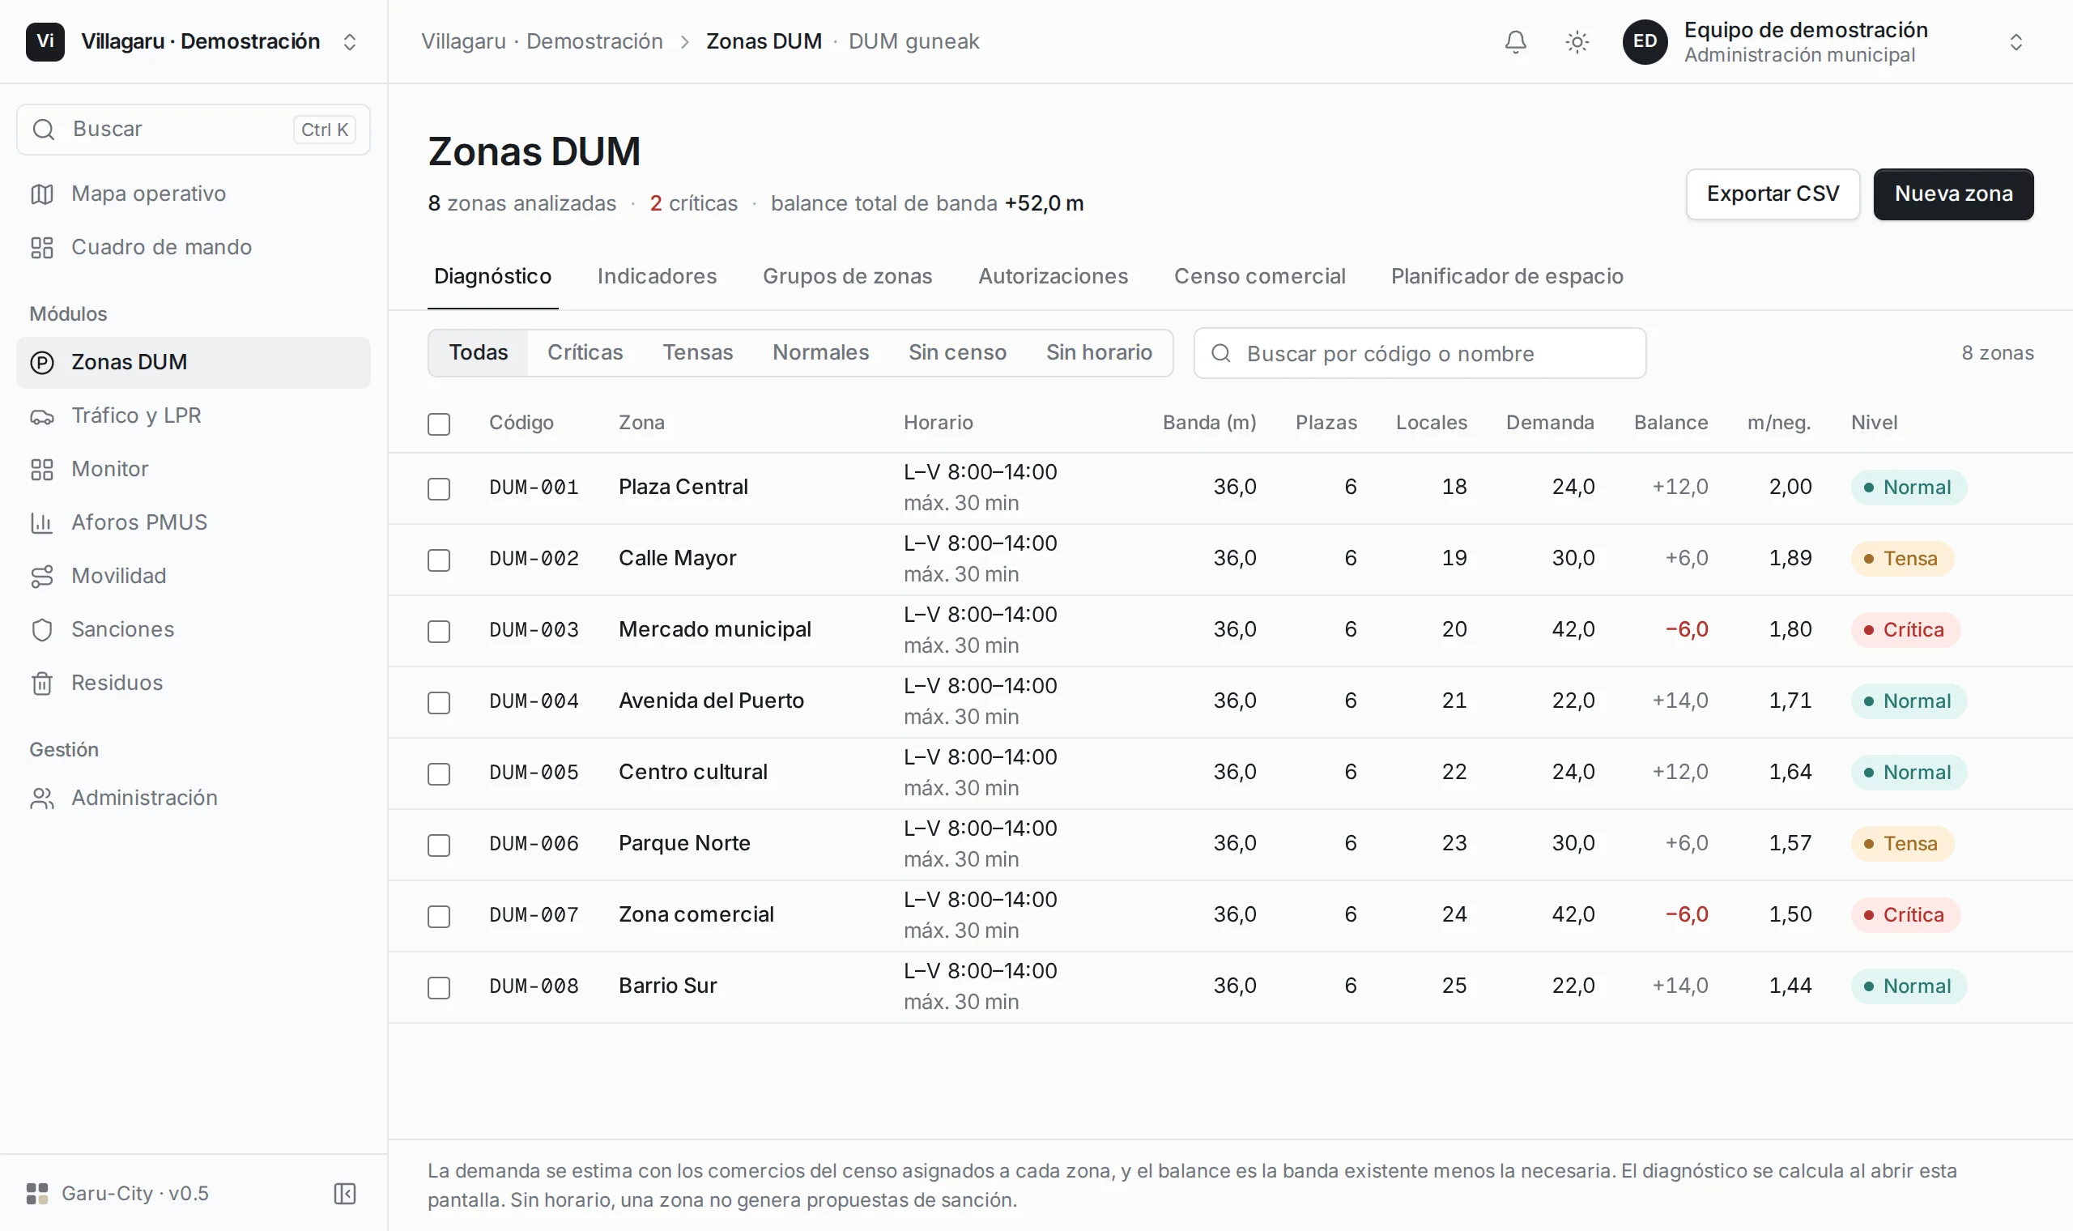2073x1231 pixels.
Task: Click the Aforos PMUS chart icon
Action: [x=42, y=522]
